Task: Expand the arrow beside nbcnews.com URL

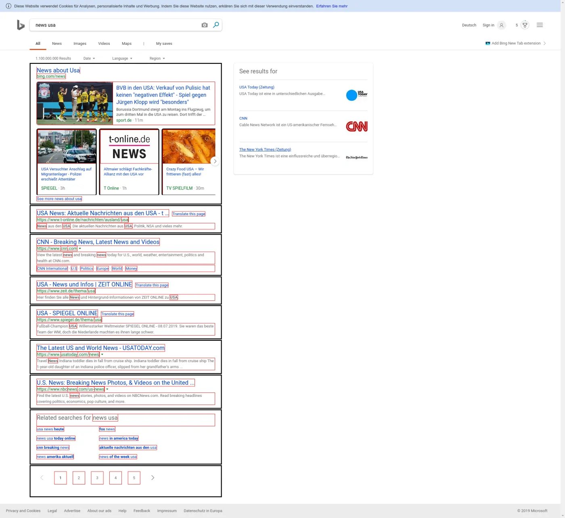Action: pos(107,389)
